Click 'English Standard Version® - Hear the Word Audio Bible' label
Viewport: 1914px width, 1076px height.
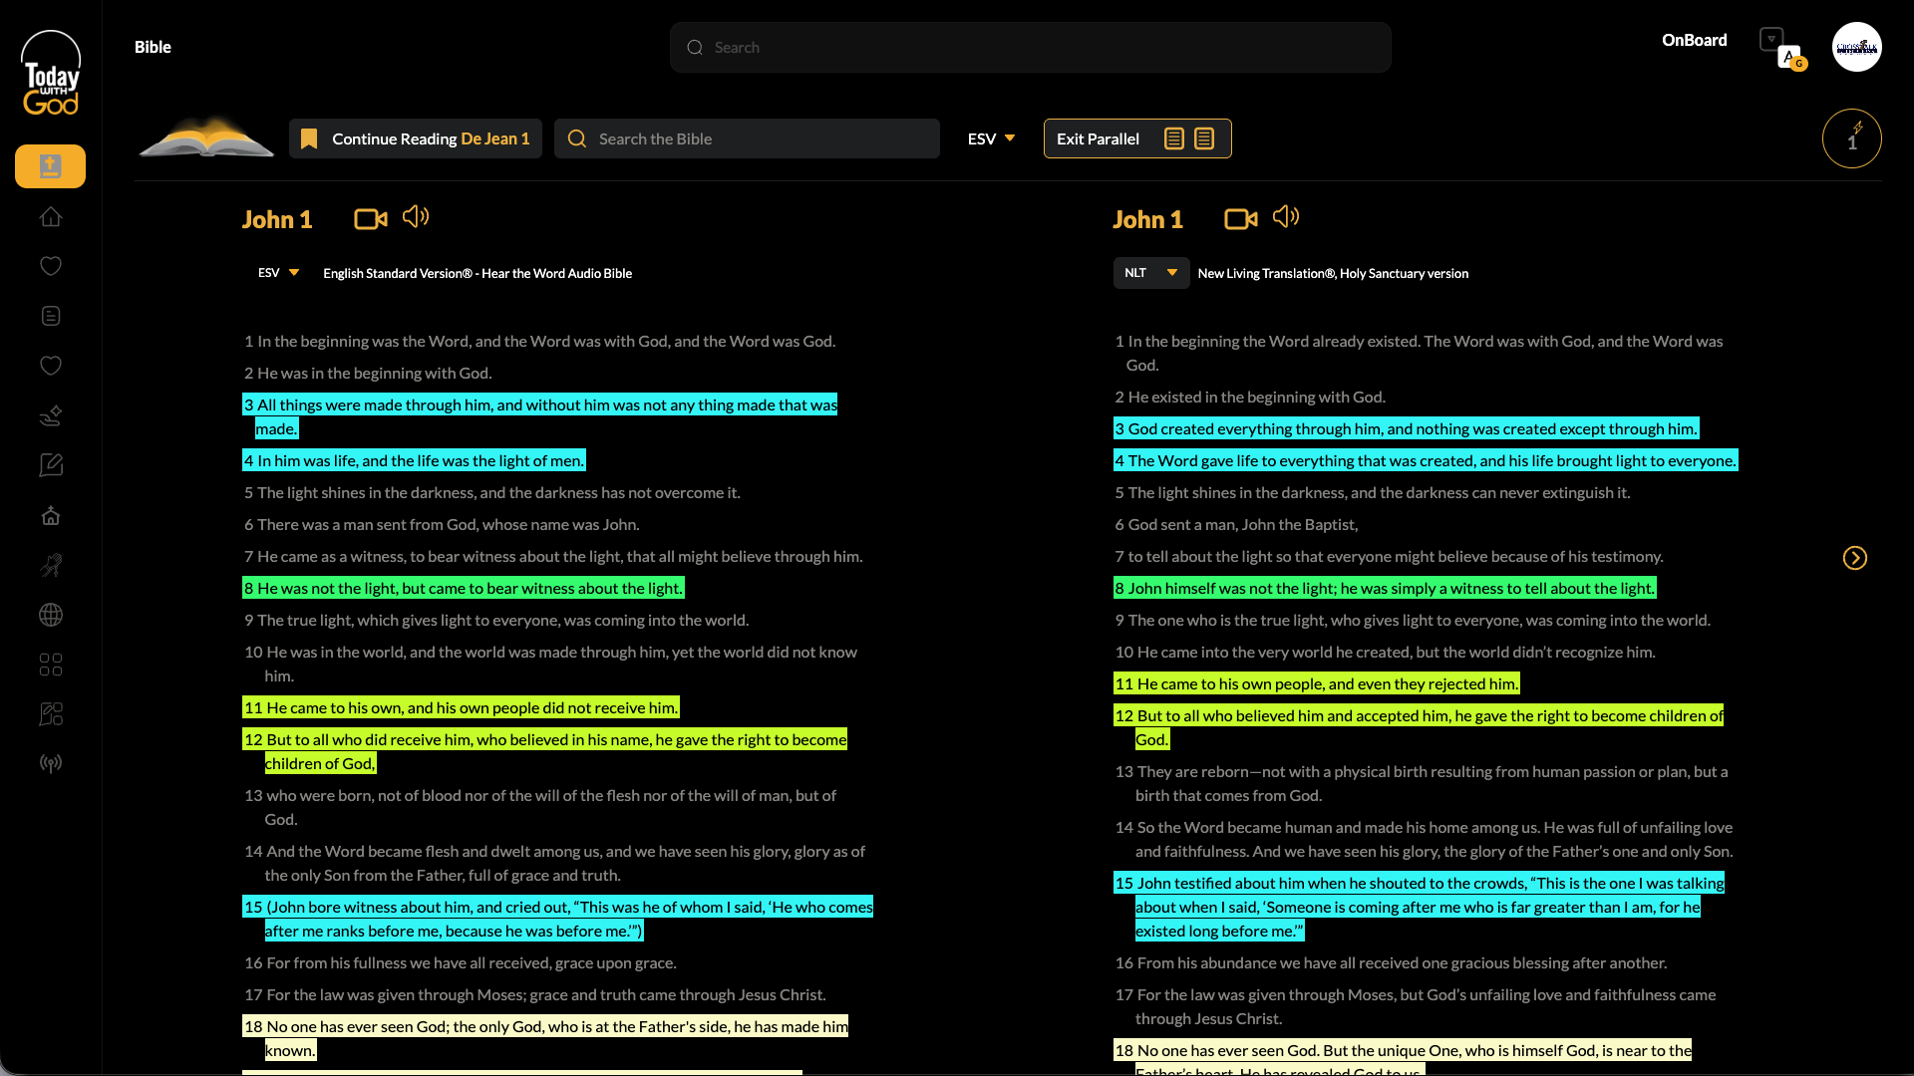(x=478, y=273)
